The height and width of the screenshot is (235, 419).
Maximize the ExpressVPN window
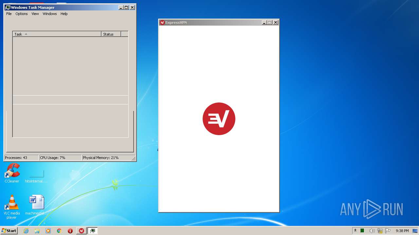[x=270, y=23]
